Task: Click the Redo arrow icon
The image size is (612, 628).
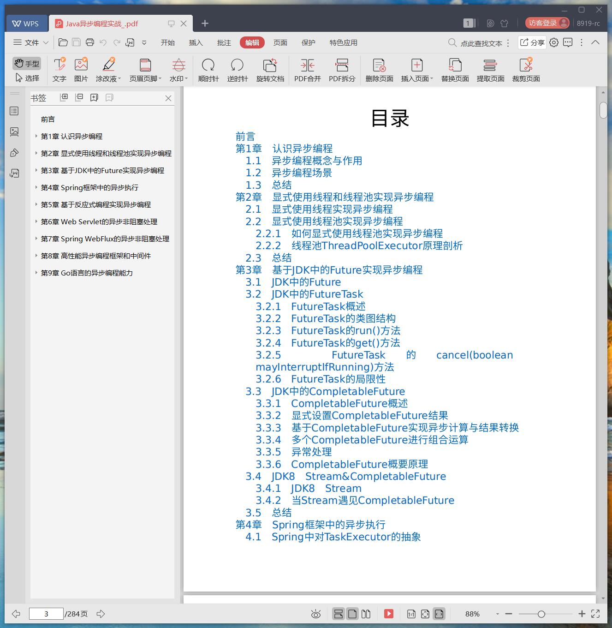Action: click(117, 42)
